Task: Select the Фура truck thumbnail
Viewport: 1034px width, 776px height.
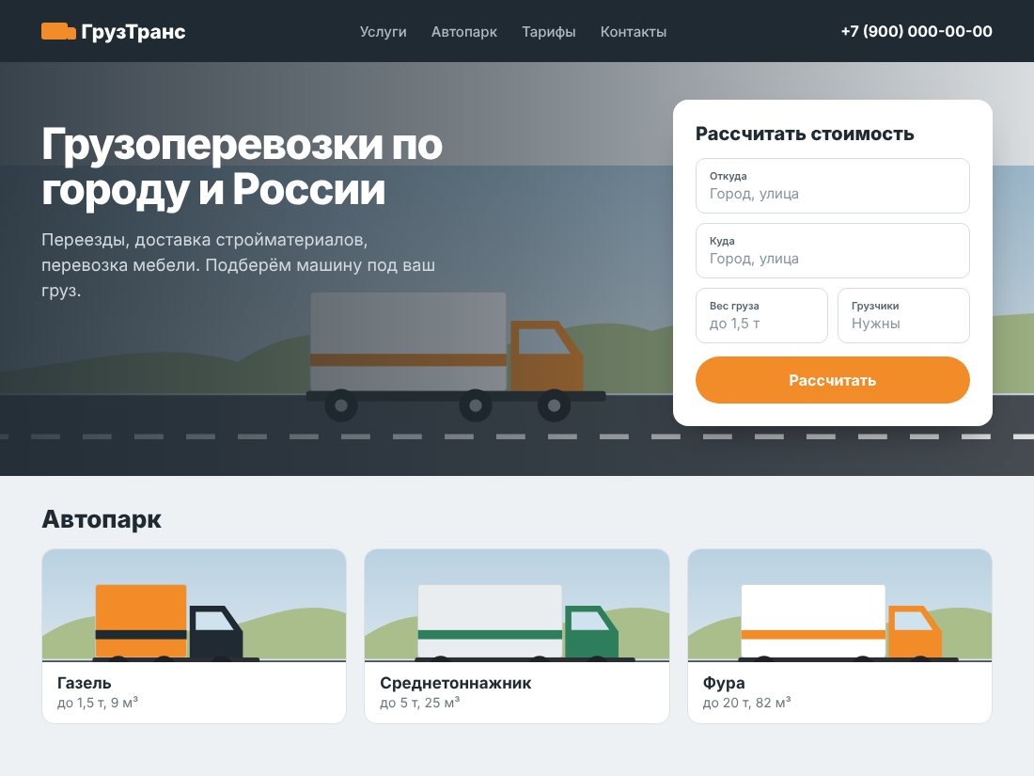Action: 839,605
